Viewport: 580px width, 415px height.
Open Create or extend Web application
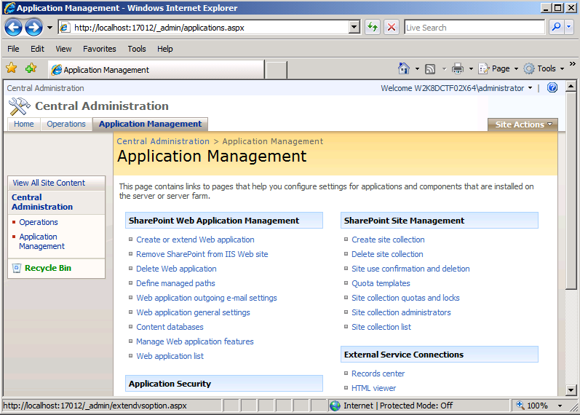tap(195, 240)
